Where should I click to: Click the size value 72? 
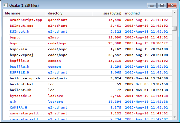(119, 90)
